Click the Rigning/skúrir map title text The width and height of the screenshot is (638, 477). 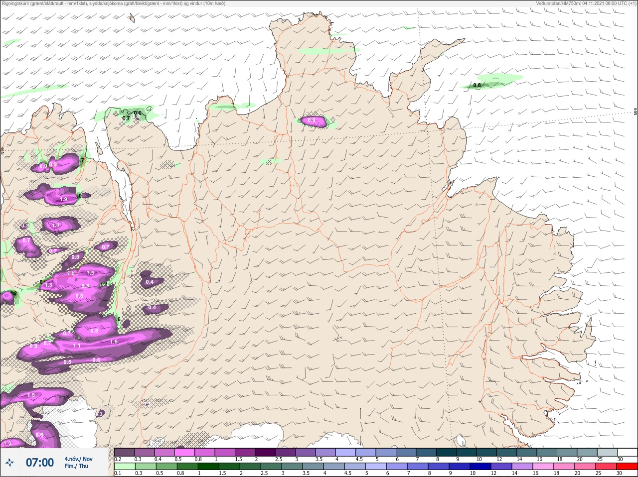coord(114,3)
